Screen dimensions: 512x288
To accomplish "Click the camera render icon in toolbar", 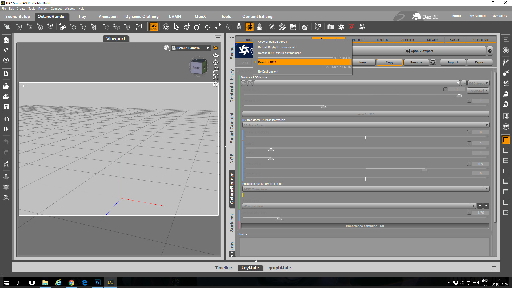I will pyautogui.click(x=330, y=27).
